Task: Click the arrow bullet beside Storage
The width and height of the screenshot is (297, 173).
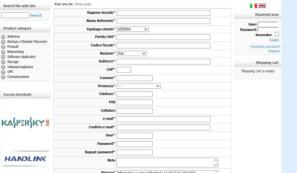Action: (3, 62)
